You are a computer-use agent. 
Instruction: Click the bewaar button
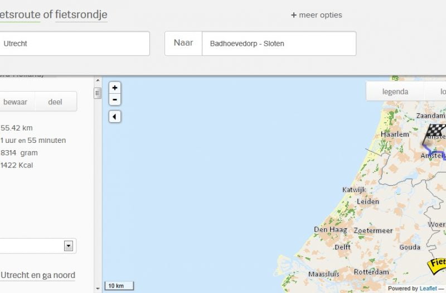(x=15, y=102)
